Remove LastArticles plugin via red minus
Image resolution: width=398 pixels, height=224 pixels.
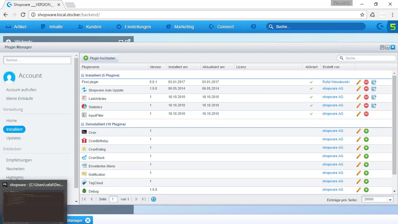point(366,97)
